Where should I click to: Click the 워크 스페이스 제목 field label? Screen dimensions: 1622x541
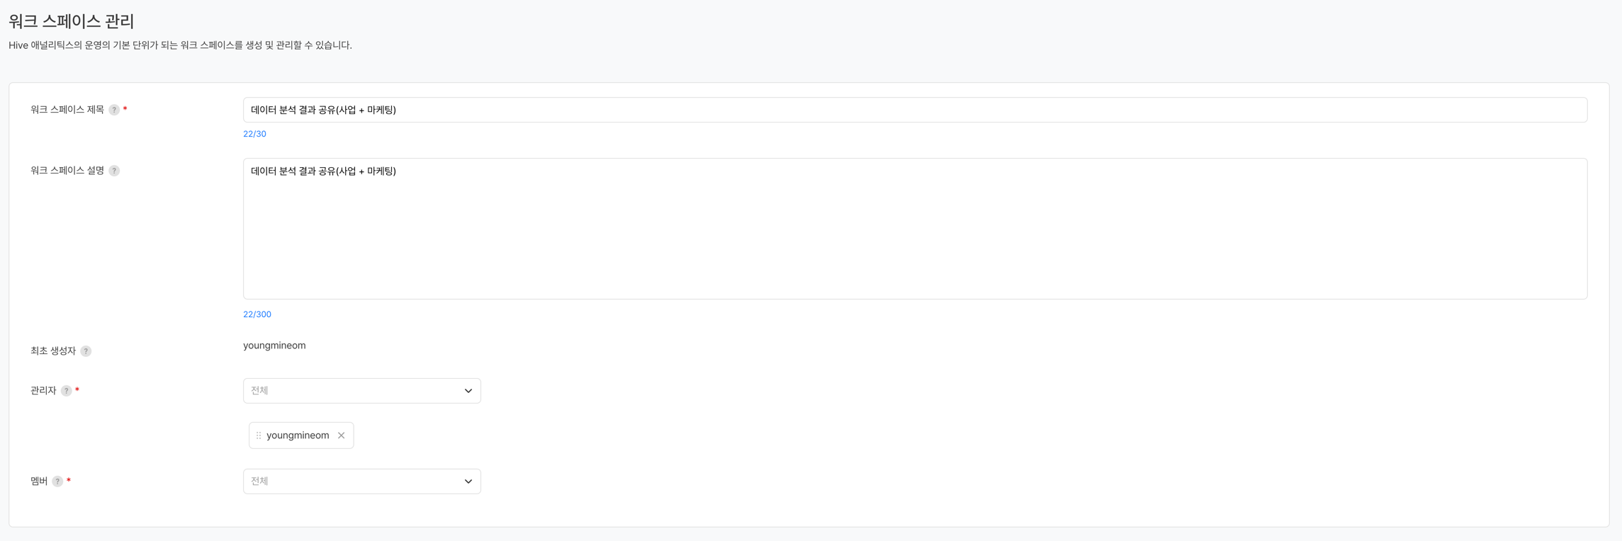click(x=67, y=110)
